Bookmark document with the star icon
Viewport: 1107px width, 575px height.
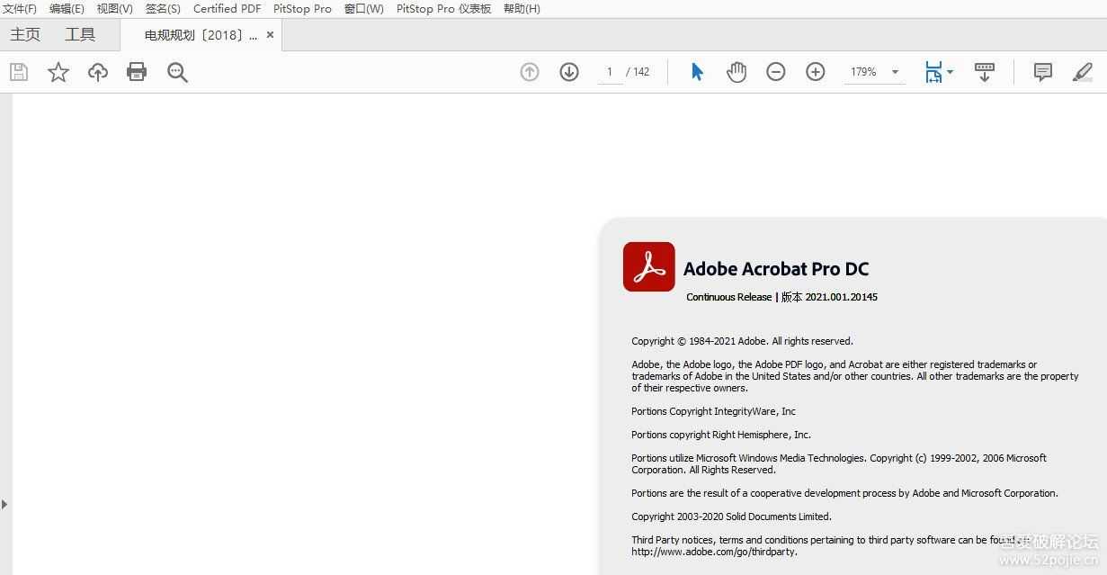pyautogui.click(x=58, y=72)
